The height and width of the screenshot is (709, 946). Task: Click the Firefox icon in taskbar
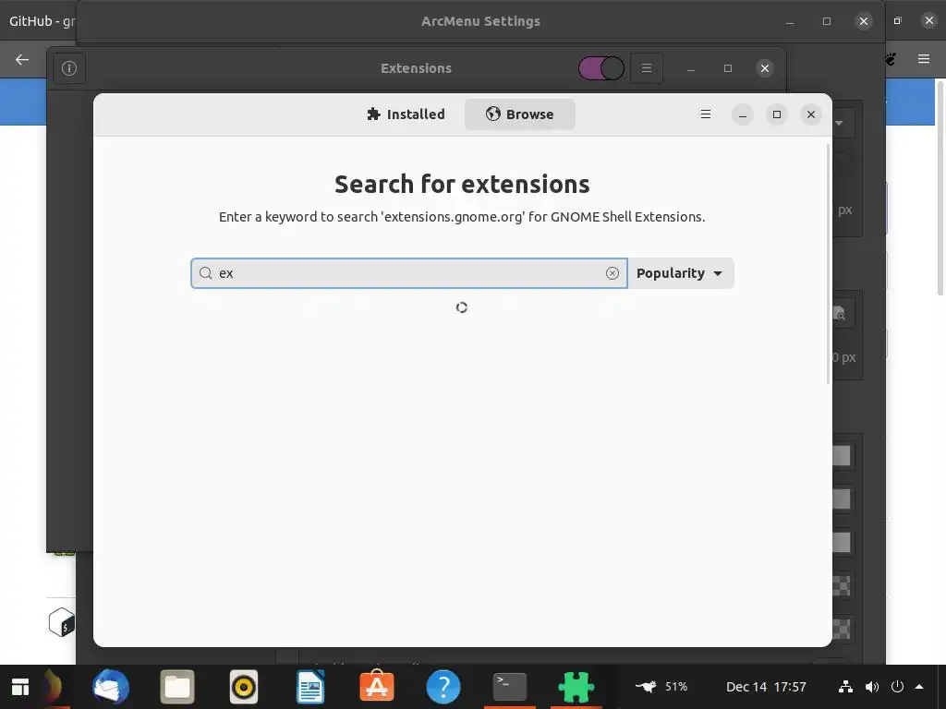53,687
